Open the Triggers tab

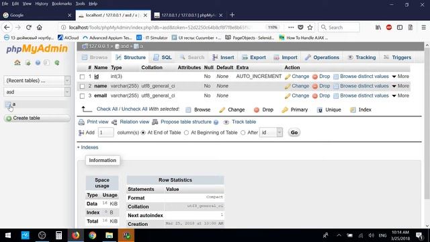tap(397, 57)
